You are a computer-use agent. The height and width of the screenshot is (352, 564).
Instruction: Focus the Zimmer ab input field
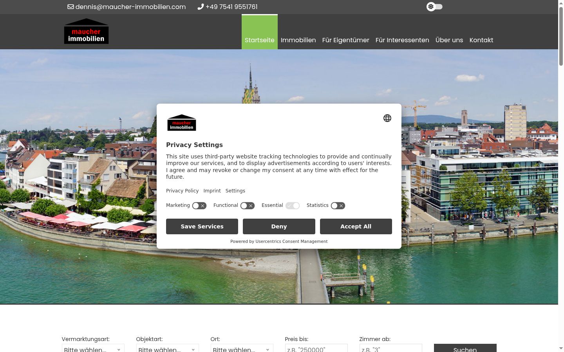coord(390,348)
